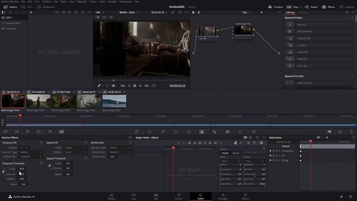This screenshot has height=201, width=357.
Task: Toggle Spatial Threshold luma-chroma link icon
Action: 50,166
